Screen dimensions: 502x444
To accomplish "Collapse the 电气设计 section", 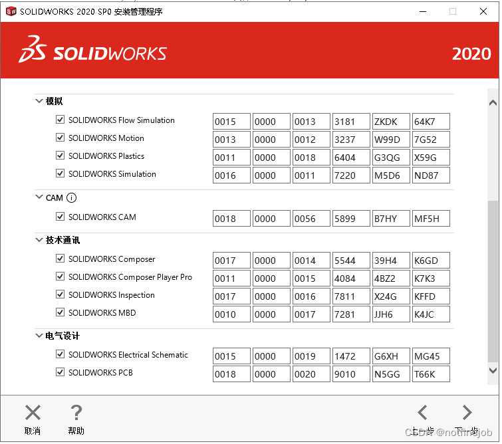I will pyautogui.click(x=39, y=336).
